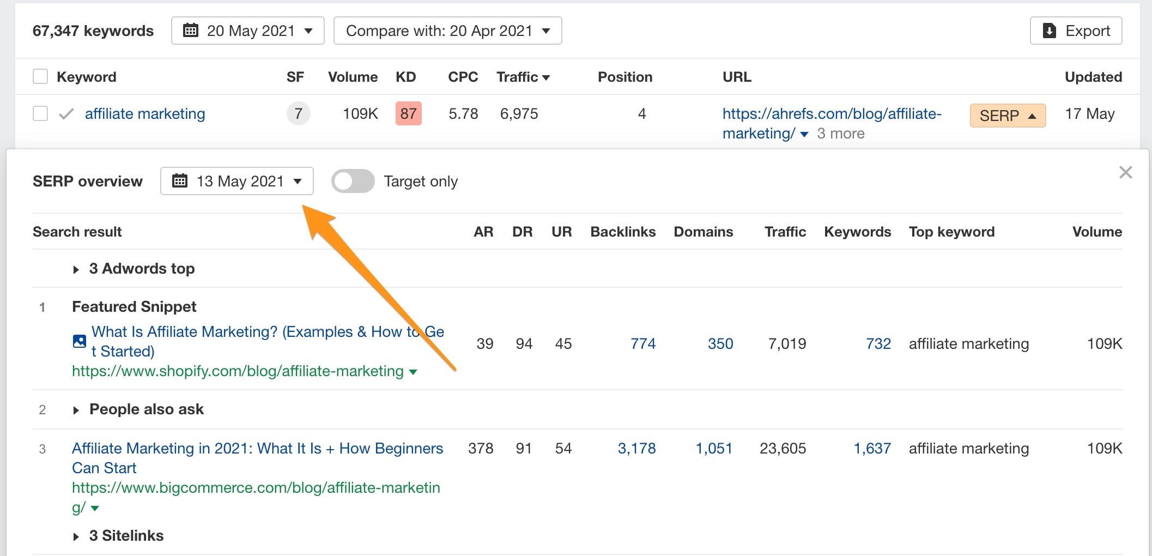Click the 87 KD badge

[408, 114]
